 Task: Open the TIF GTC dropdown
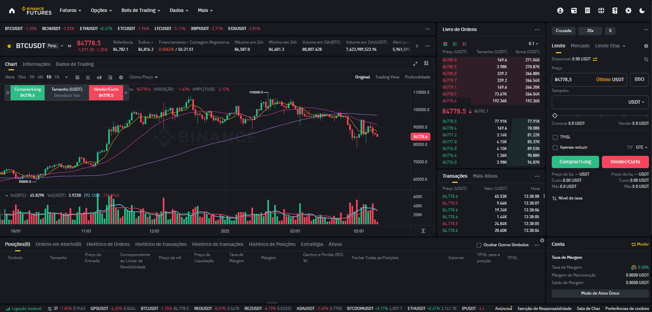(x=642, y=147)
